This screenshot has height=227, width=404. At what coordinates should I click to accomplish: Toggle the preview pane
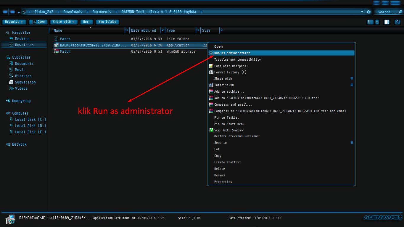[387, 22]
